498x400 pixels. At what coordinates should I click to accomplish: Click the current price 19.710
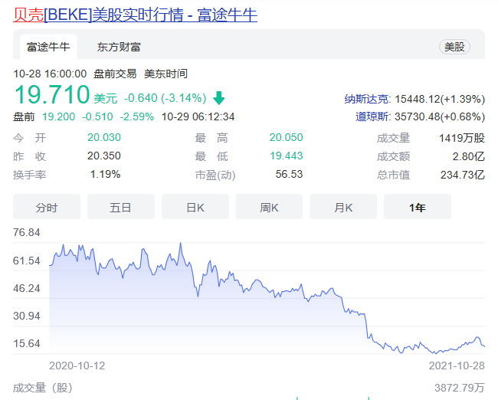pos(52,94)
